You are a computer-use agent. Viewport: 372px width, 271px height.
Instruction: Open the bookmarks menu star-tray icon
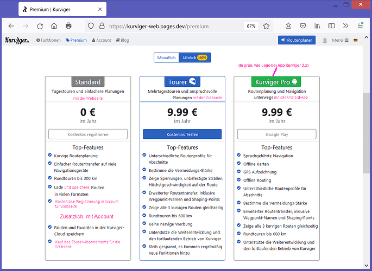[x=288, y=26]
